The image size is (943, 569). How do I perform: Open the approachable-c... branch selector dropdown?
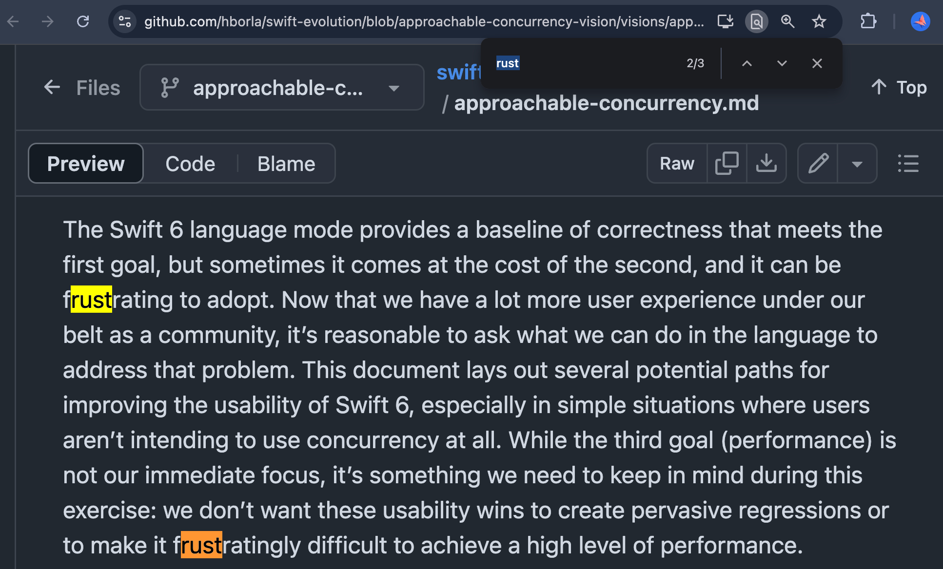[282, 88]
